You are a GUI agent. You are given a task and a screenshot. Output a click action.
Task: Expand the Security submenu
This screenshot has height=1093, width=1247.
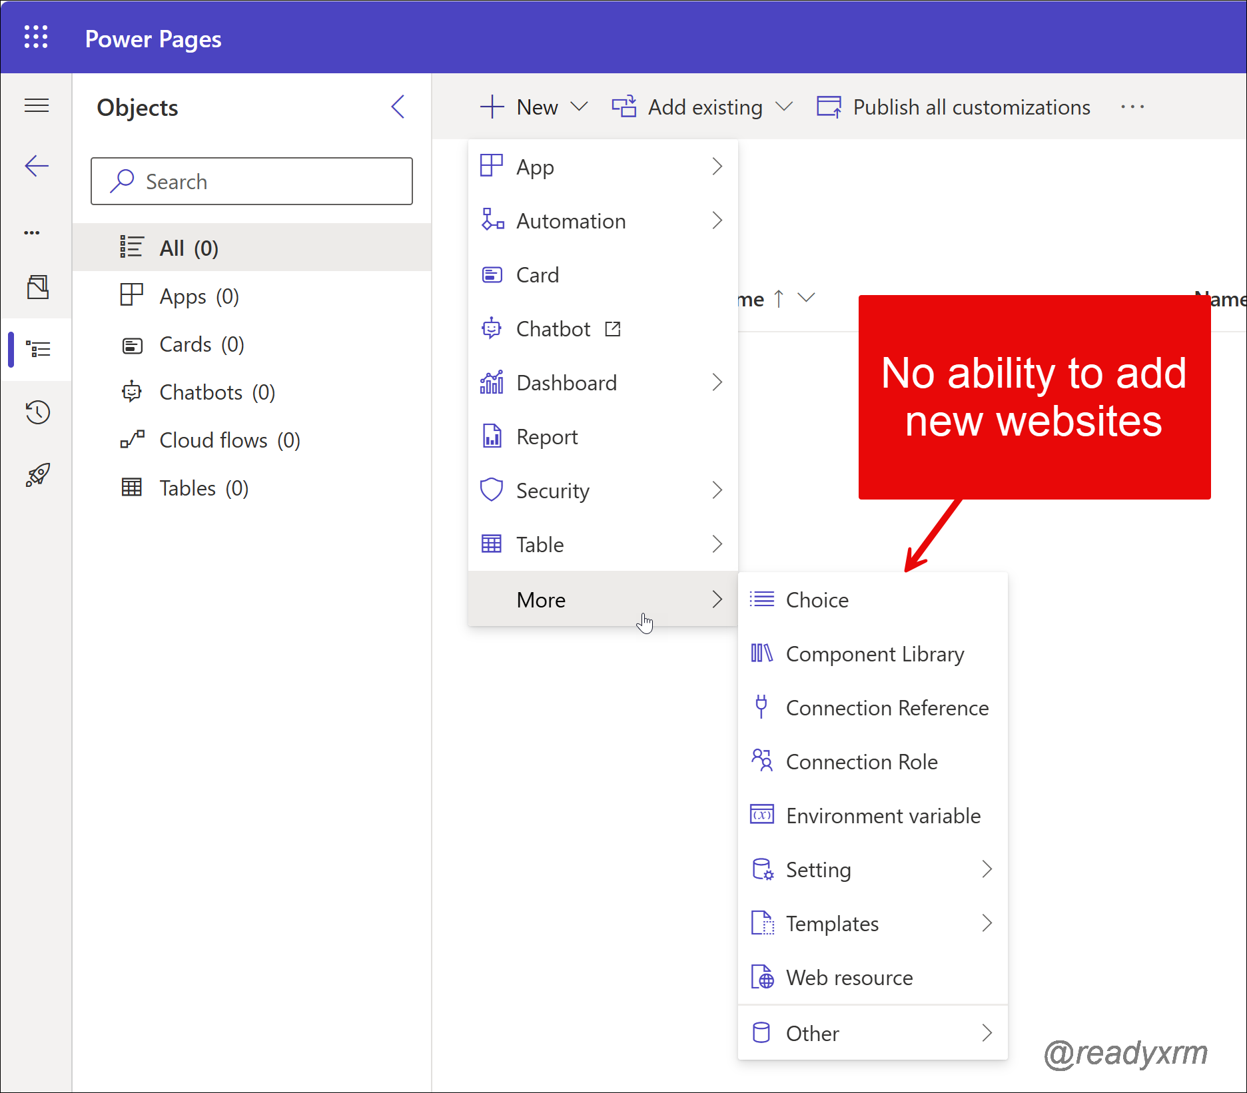click(x=717, y=490)
